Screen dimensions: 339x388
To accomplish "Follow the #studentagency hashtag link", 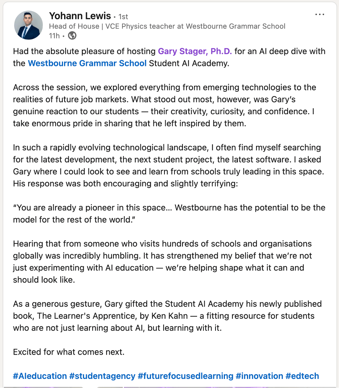I will pyautogui.click(x=102, y=376).
